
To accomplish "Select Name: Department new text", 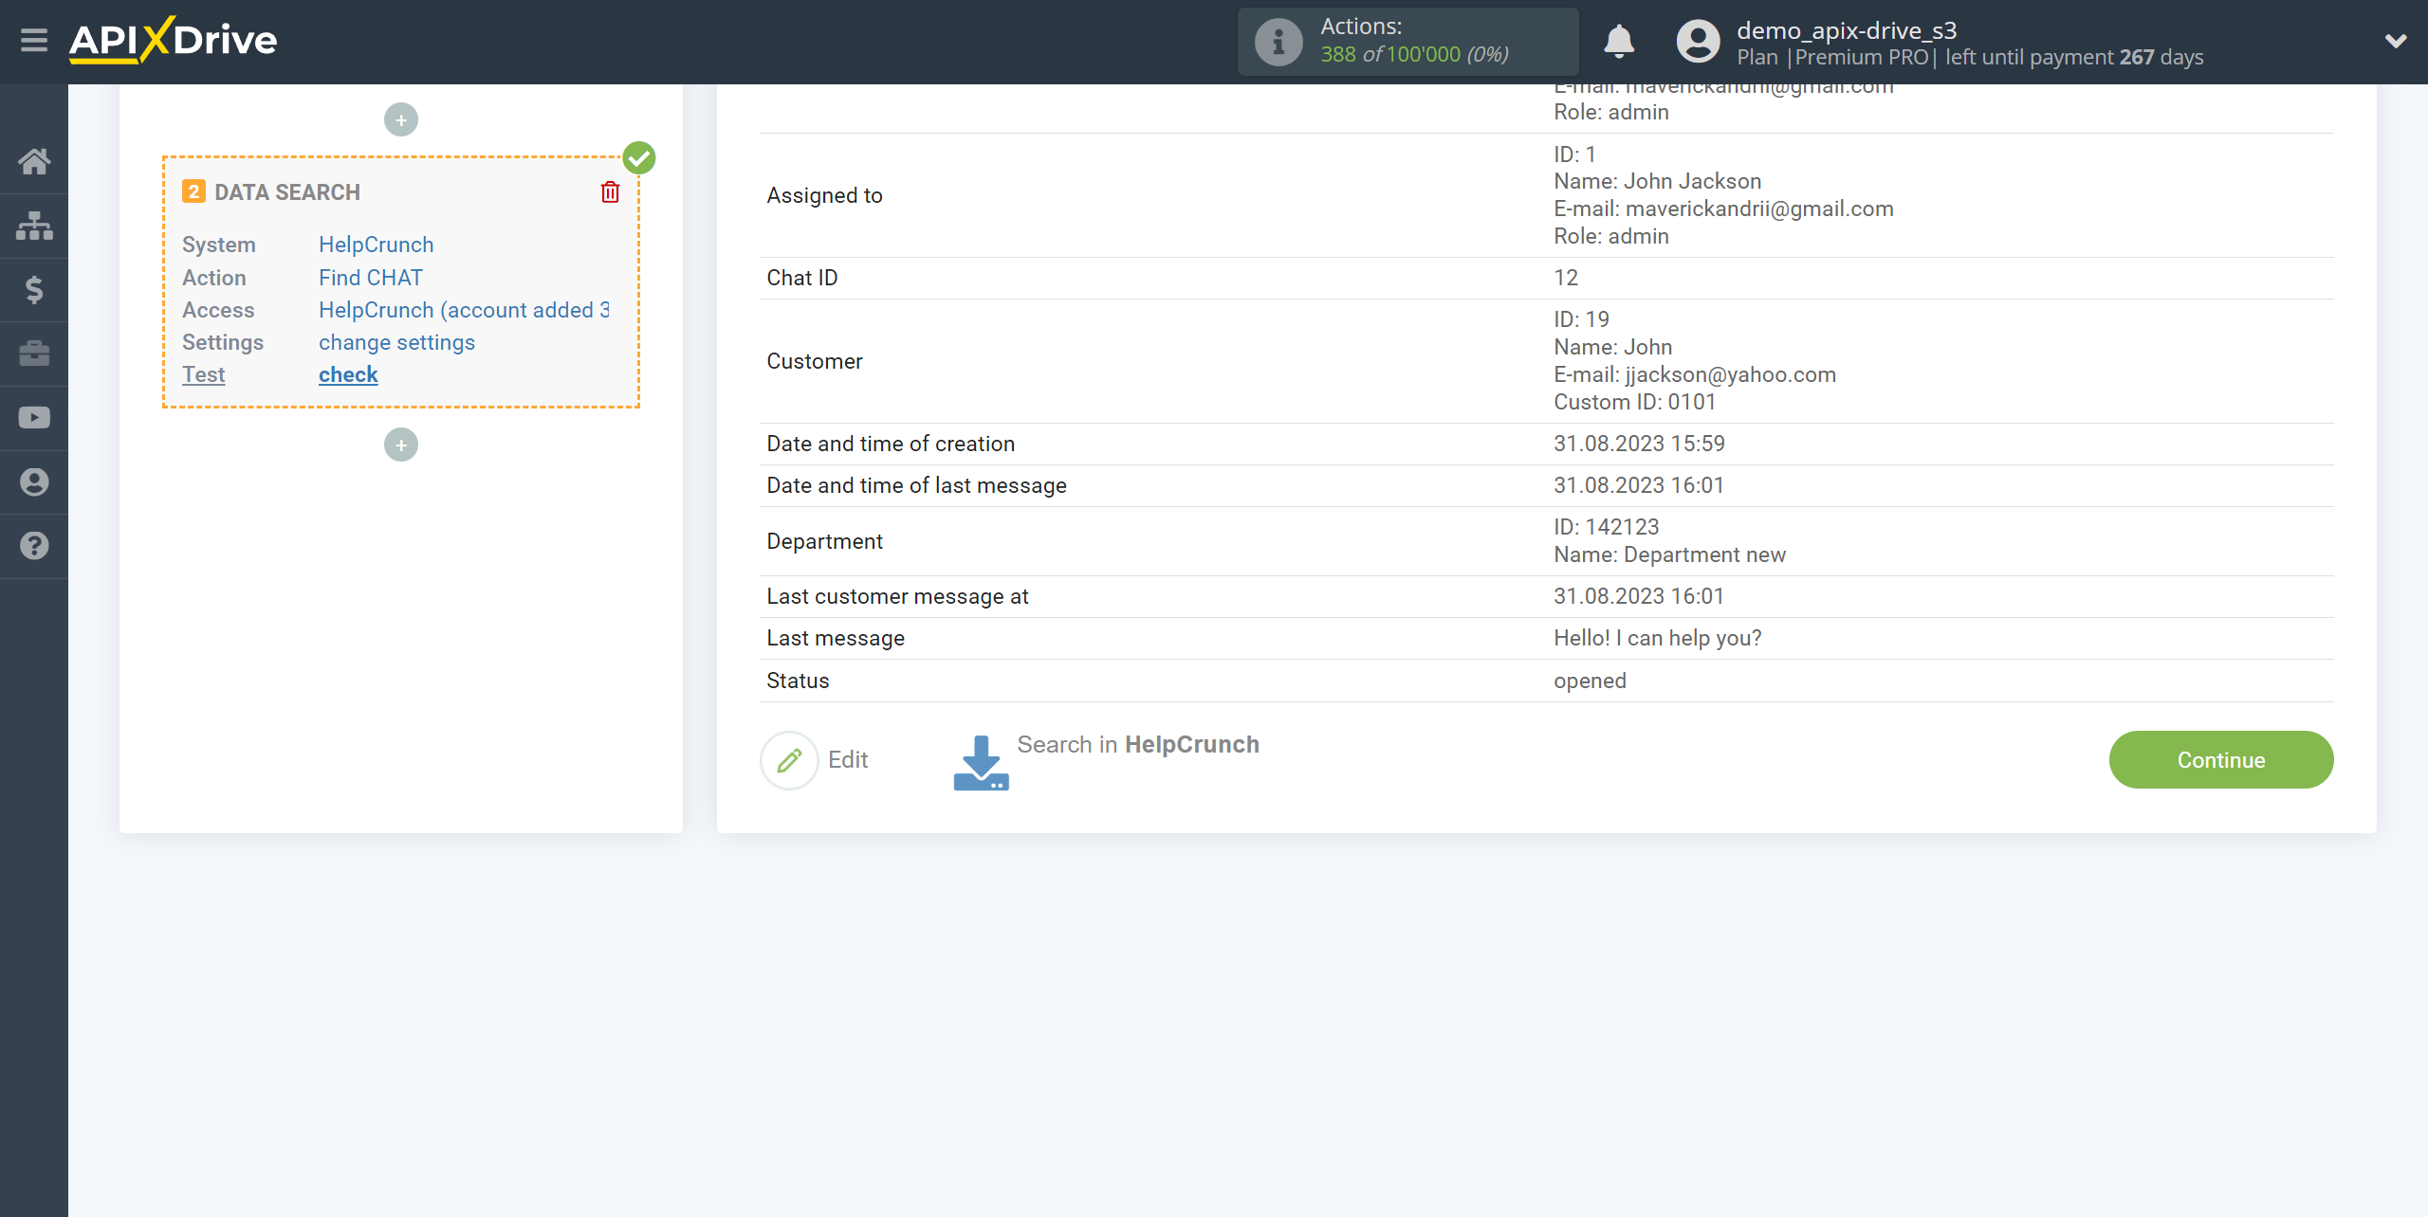I will point(1669,554).
